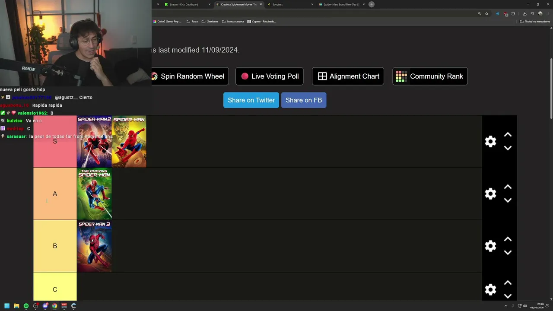Start a Live Voting Poll
The image size is (553, 311).
tap(270, 76)
